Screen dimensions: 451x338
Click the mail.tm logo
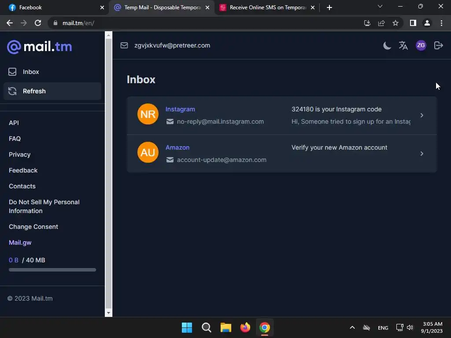[x=39, y=47]
